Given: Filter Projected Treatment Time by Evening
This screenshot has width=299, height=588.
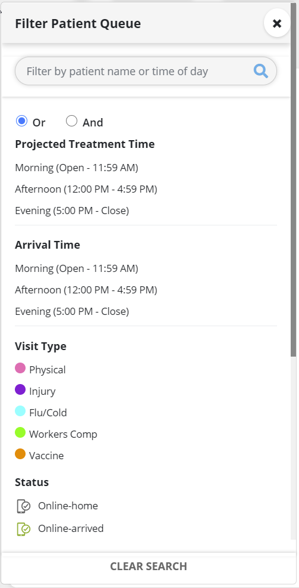Looking at the screenshot, I should pyautogui.click(x=72, y=211).
